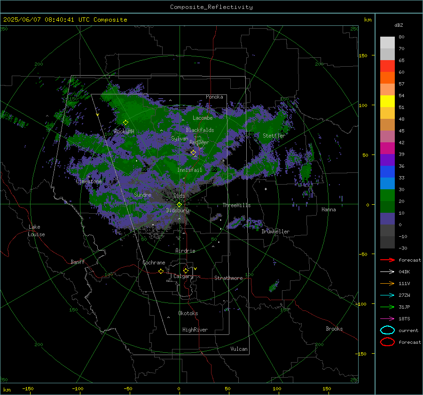This screenshot has height=395, width=423.
Task: Click the Strathmore town label
Action: (x=228, y=278)
